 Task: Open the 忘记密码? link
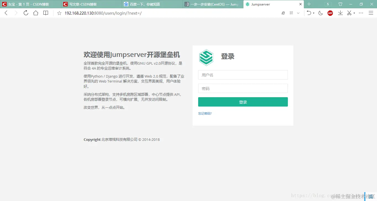click(205, 113)
